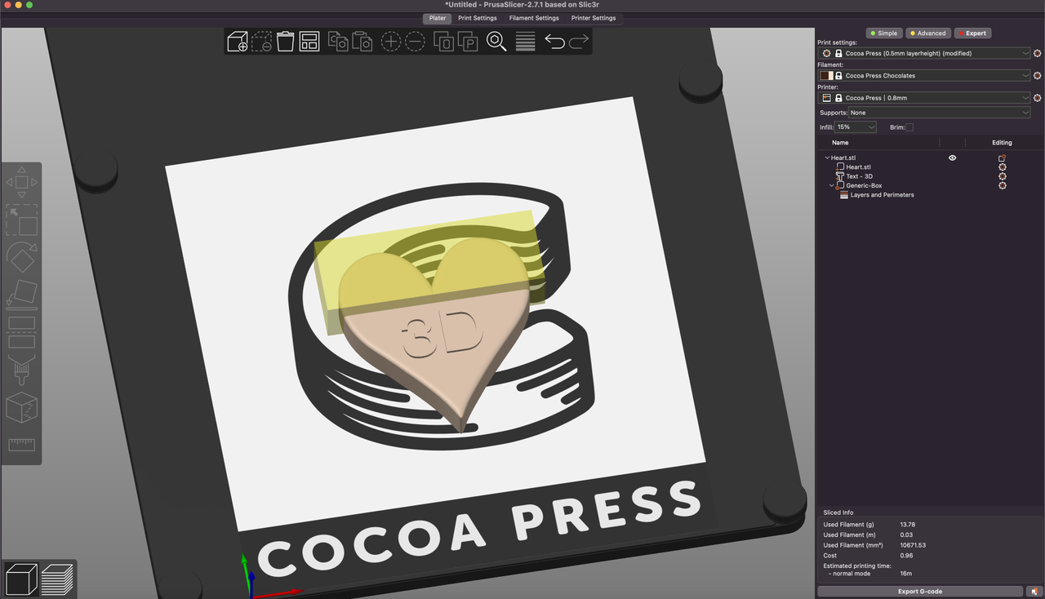Click the Filament edit gear
Viewport: 1045px width, 599px height.
(1037, 75)
